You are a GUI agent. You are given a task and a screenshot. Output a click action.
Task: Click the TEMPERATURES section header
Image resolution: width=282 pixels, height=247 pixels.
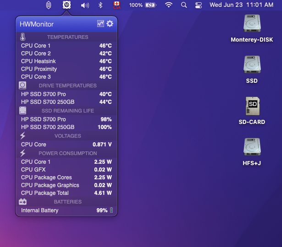click(x=67, y=37)
